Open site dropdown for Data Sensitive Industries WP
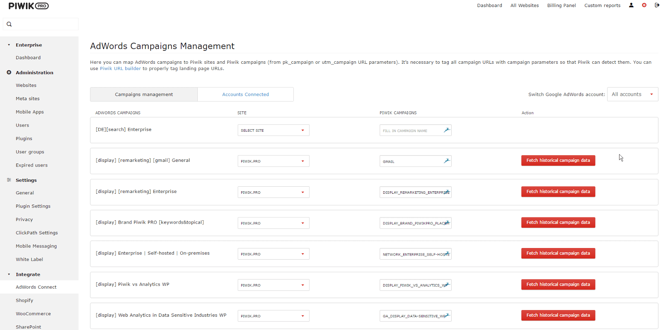Image resolution: width=663 pixels, height=330 pixels. point(273,316)
